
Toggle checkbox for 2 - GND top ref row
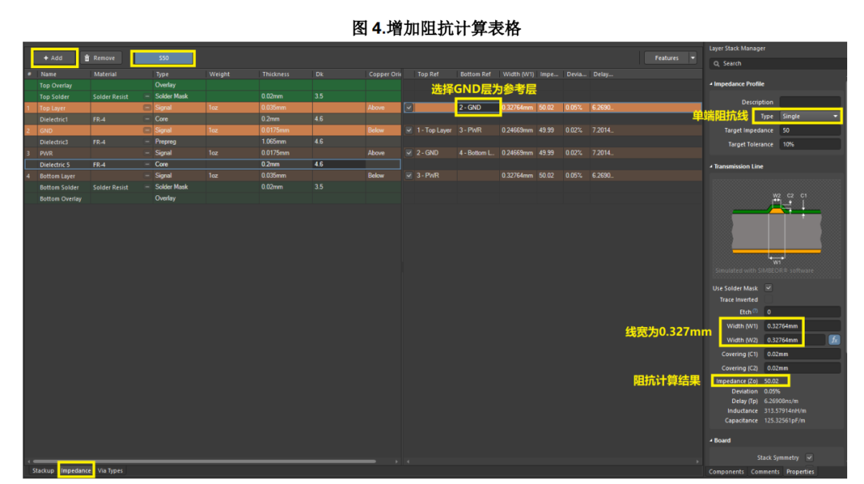pos(409,154)
